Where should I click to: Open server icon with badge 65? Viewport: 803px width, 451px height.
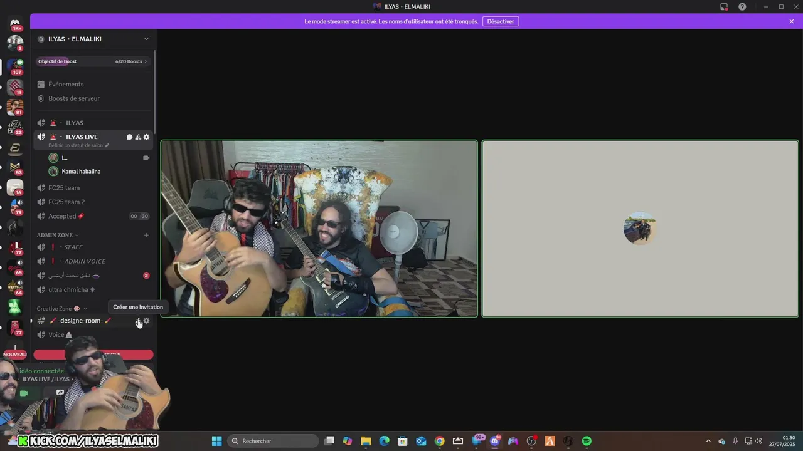tap(15, 267)
